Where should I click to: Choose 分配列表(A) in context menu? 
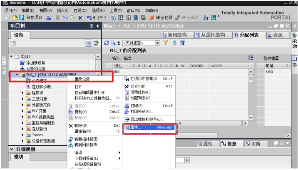click(149, 98)
